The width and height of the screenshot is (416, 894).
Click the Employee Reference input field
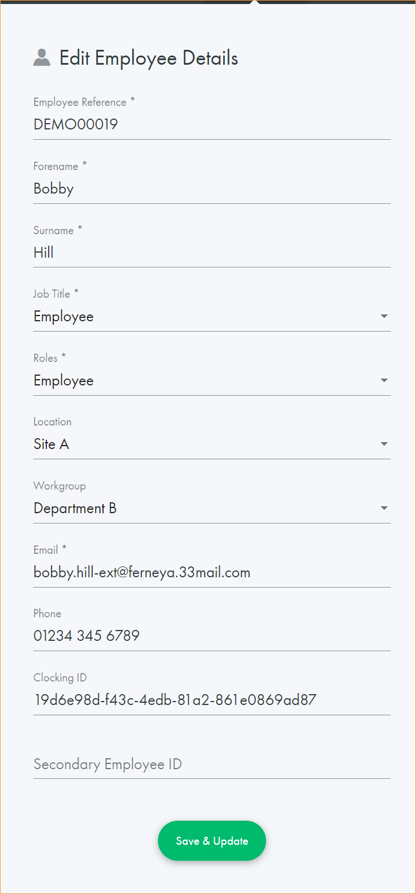[212, 124]
